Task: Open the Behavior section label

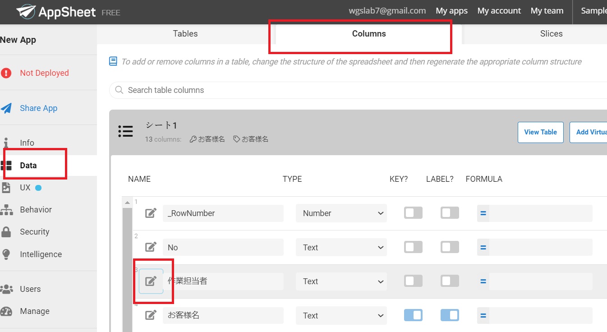Action: (36, 210)
